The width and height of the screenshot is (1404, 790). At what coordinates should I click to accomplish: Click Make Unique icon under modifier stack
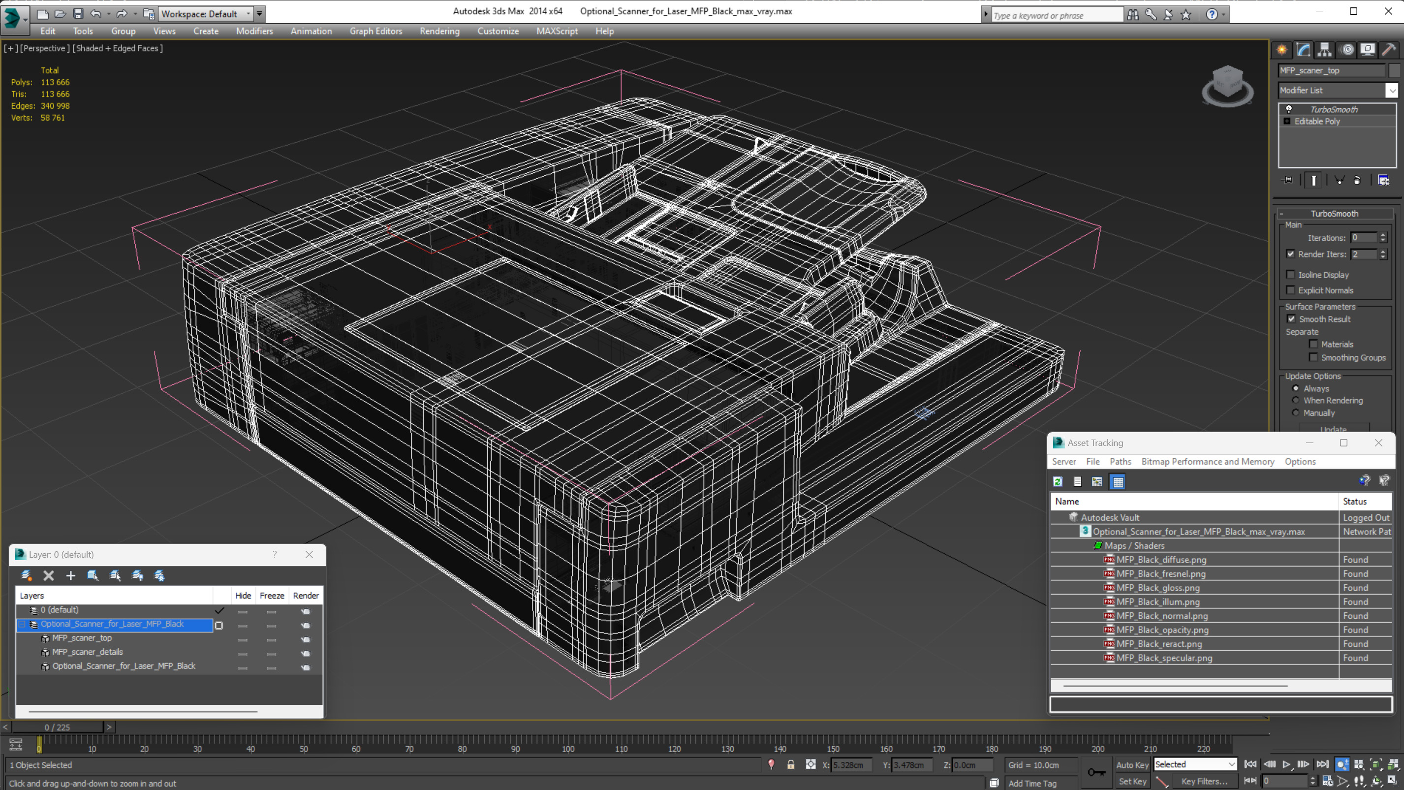coord(1339,180)
